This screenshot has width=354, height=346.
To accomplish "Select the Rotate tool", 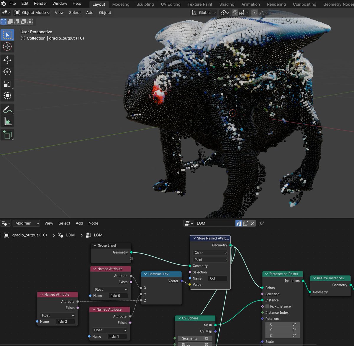I will pyautogui.click(x=7, y=72).
